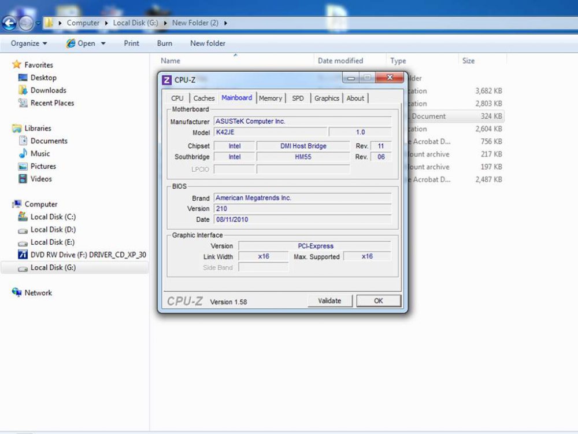This screenshot has height=434, width=578.
Task: Sort files by the Date modified column
Action: coord(340,61)
